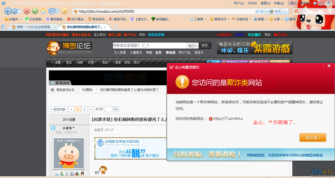
Task: Click the sidebar panel icon left of tabs
Action: (x=3, y=27)
